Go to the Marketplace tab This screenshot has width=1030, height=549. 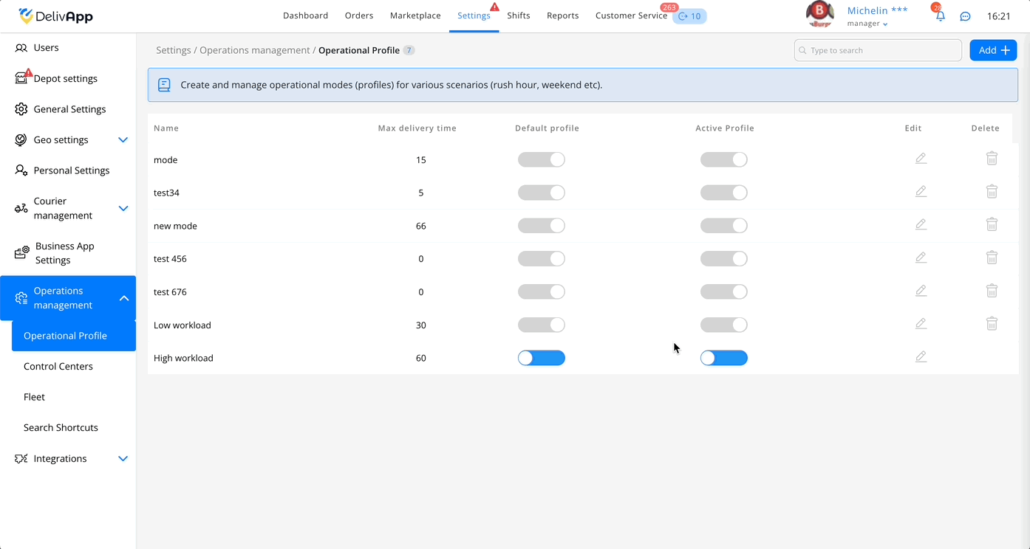coord(415,15)
